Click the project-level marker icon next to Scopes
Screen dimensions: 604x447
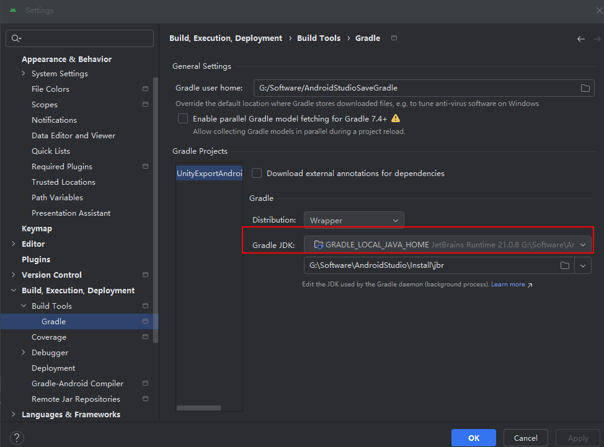[145, 104]
